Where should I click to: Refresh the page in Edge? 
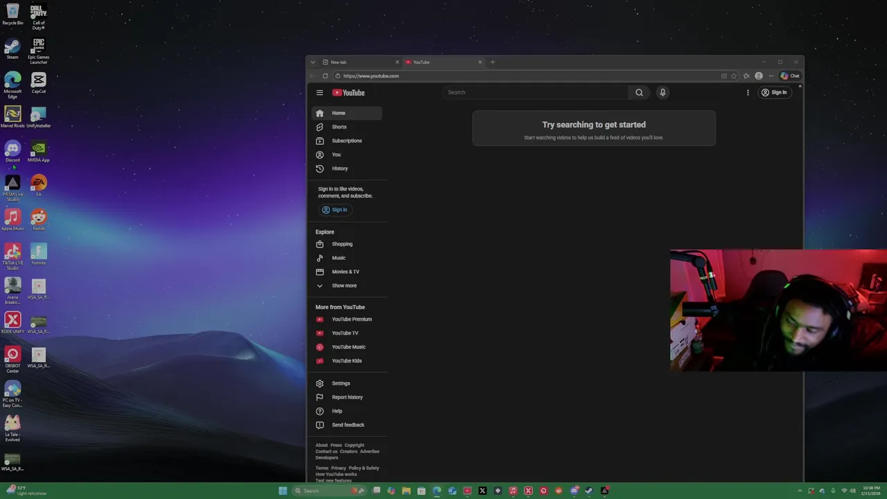click(325, 76)
